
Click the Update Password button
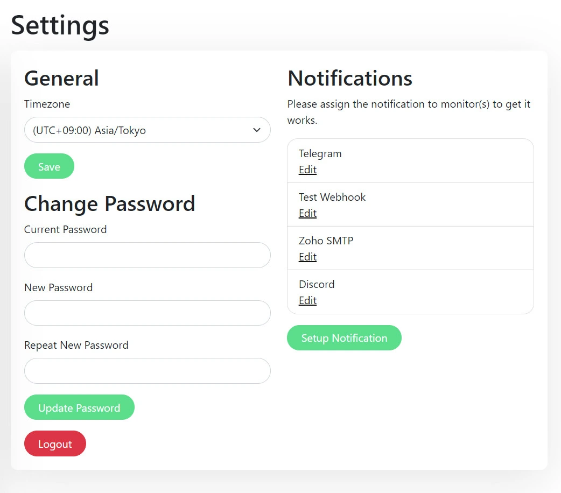(79, 407)
